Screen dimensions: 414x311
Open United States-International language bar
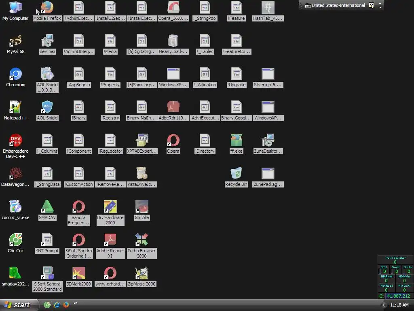click(x=335, y=5)
